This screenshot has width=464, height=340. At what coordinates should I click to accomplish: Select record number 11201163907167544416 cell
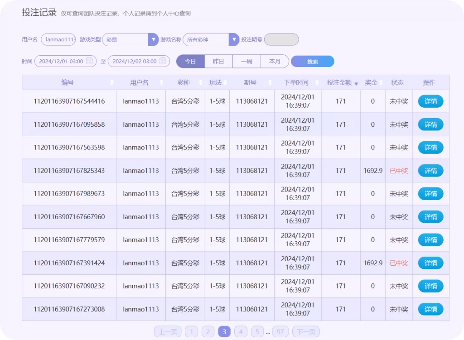pyautogui.click(x=69, y=101)
